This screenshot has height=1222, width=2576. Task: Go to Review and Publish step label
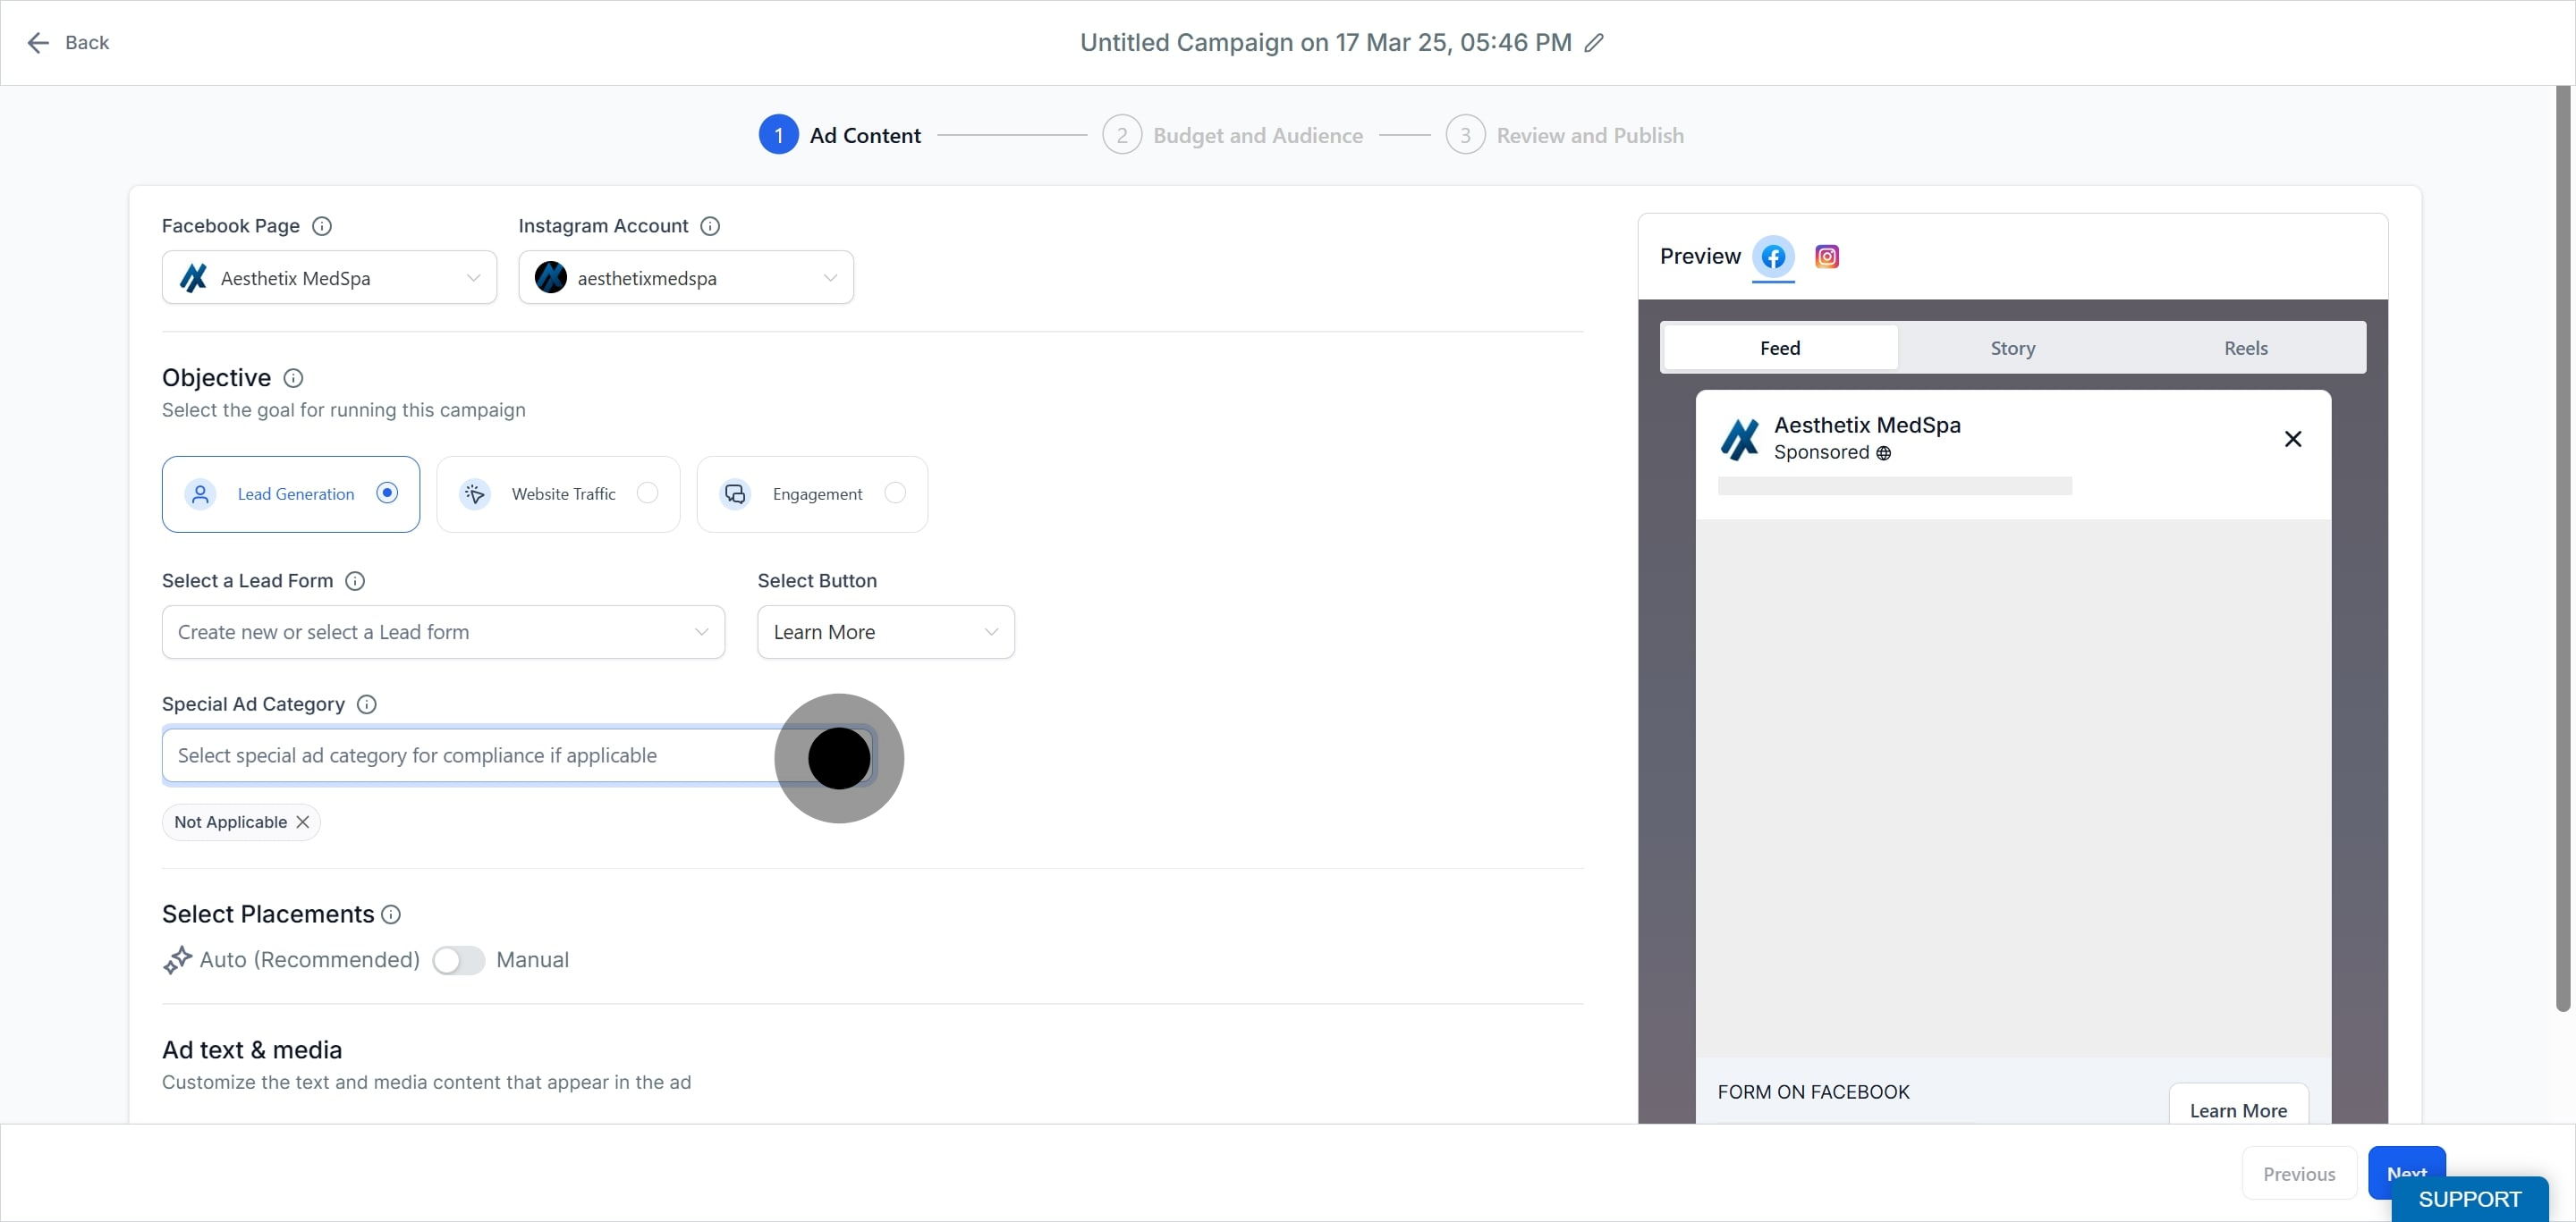(1590, 135)
